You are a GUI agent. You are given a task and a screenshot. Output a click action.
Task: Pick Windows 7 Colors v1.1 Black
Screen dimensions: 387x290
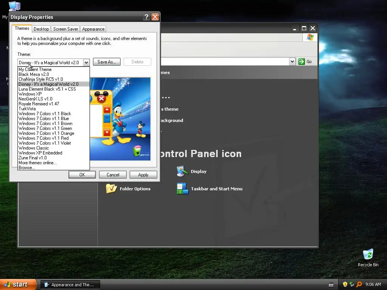54,114
